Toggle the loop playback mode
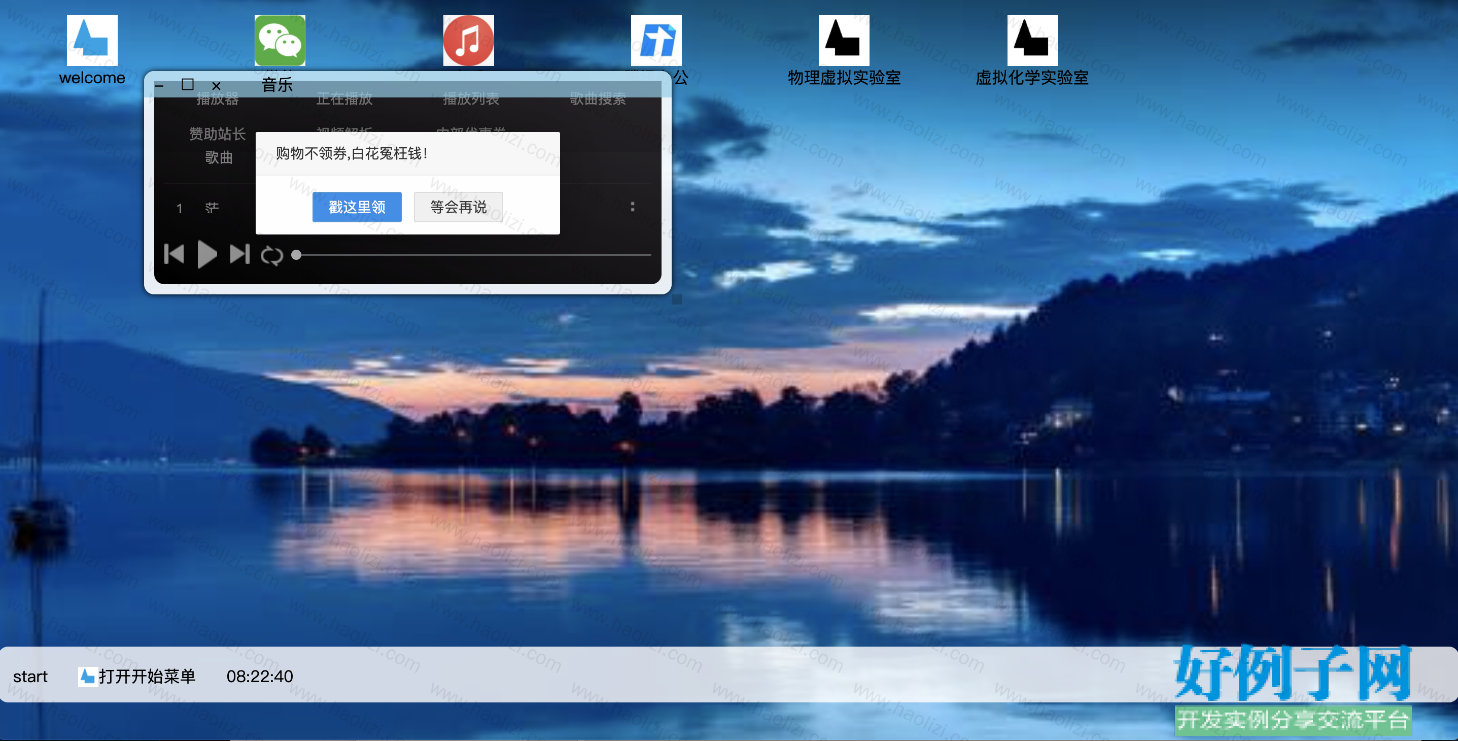Screen dimensions: 1458x741 272,255
